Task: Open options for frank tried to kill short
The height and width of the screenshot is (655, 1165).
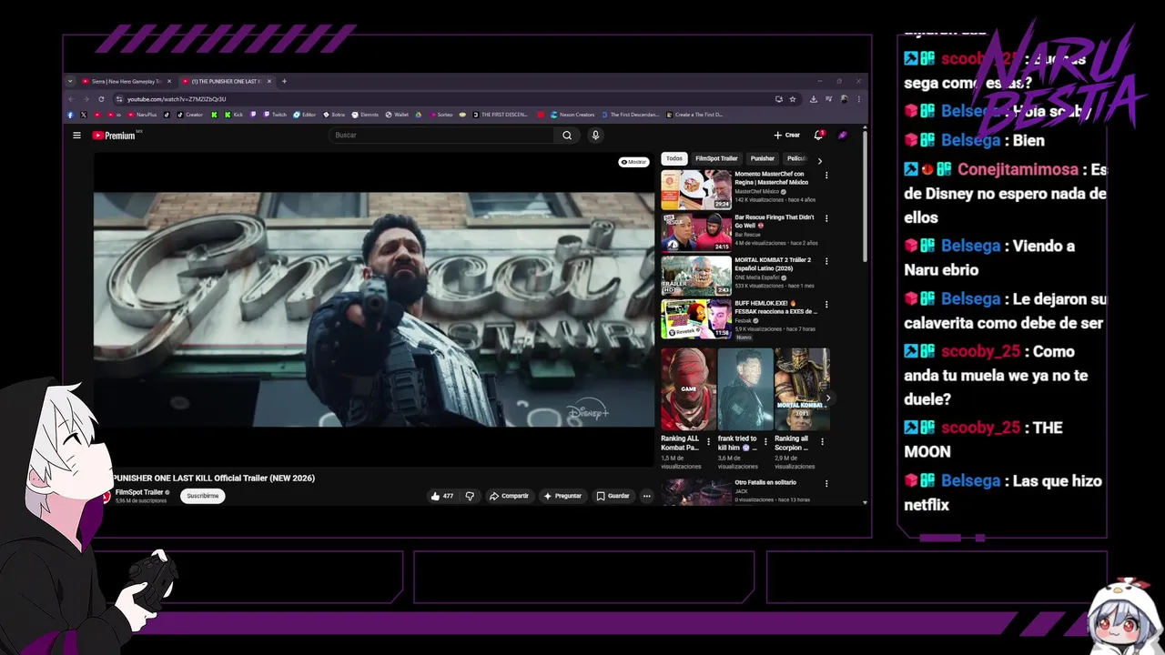Action: 766,441
